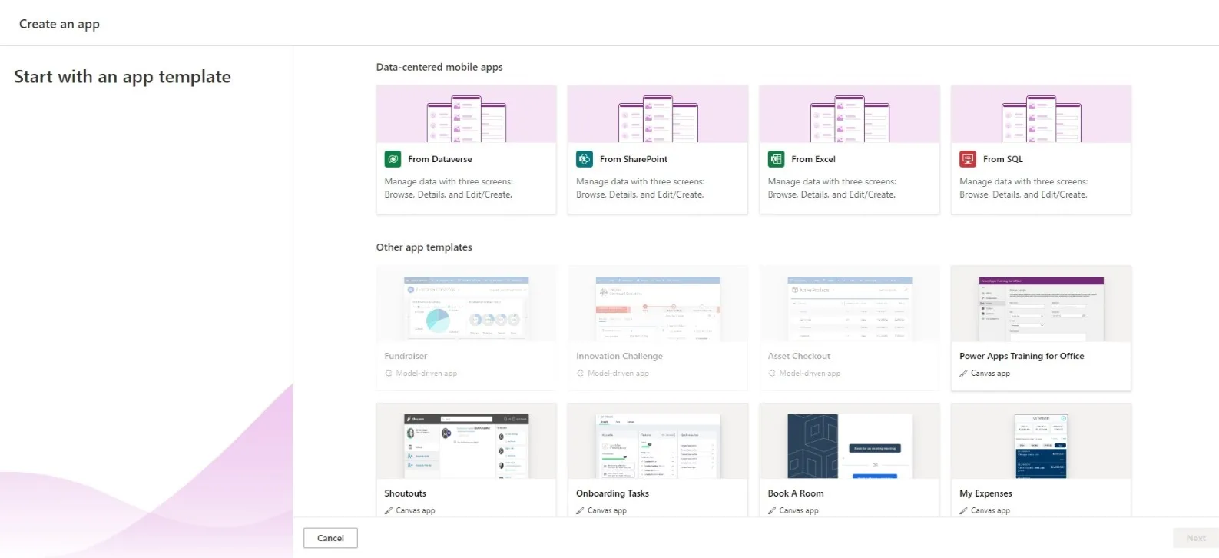This screenshot has width=1219, height=558.
Task: Click the red SQL icon
Action: pos(968,159)
